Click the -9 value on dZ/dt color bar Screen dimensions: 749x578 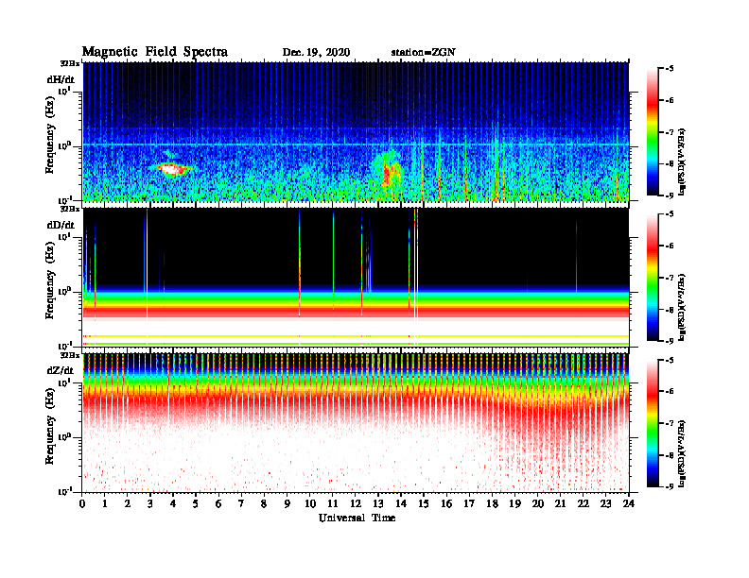pos(670,486)
